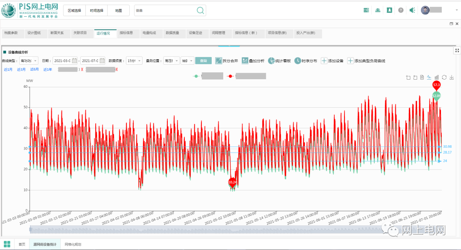Click 时间选择 selector
Image resolution: width=461 pixels, height=250 pixels.
tap(96, 11)
